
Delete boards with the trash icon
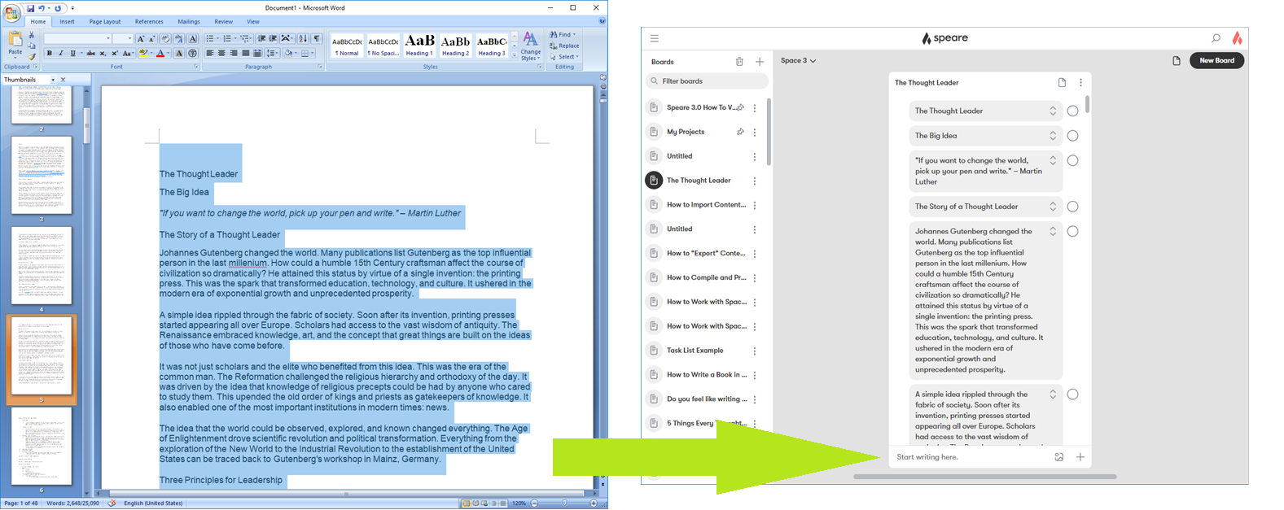pyautogui.click(x=739, y=62)
